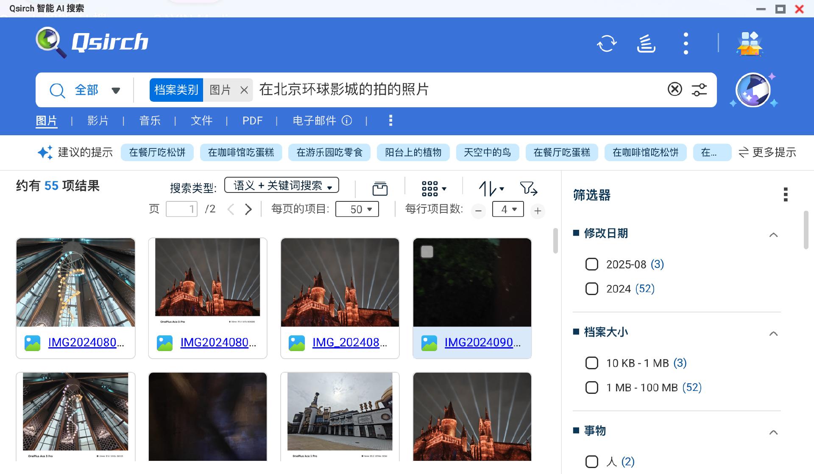Collapse the 修改日期 filter section
Image resolution: width=814 pixels, height=474 pixels.
coord(773,234)
